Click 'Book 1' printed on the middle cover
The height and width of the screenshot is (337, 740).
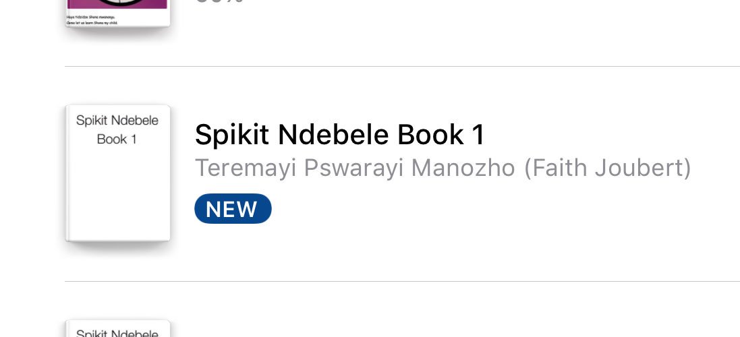click(117, 140)
